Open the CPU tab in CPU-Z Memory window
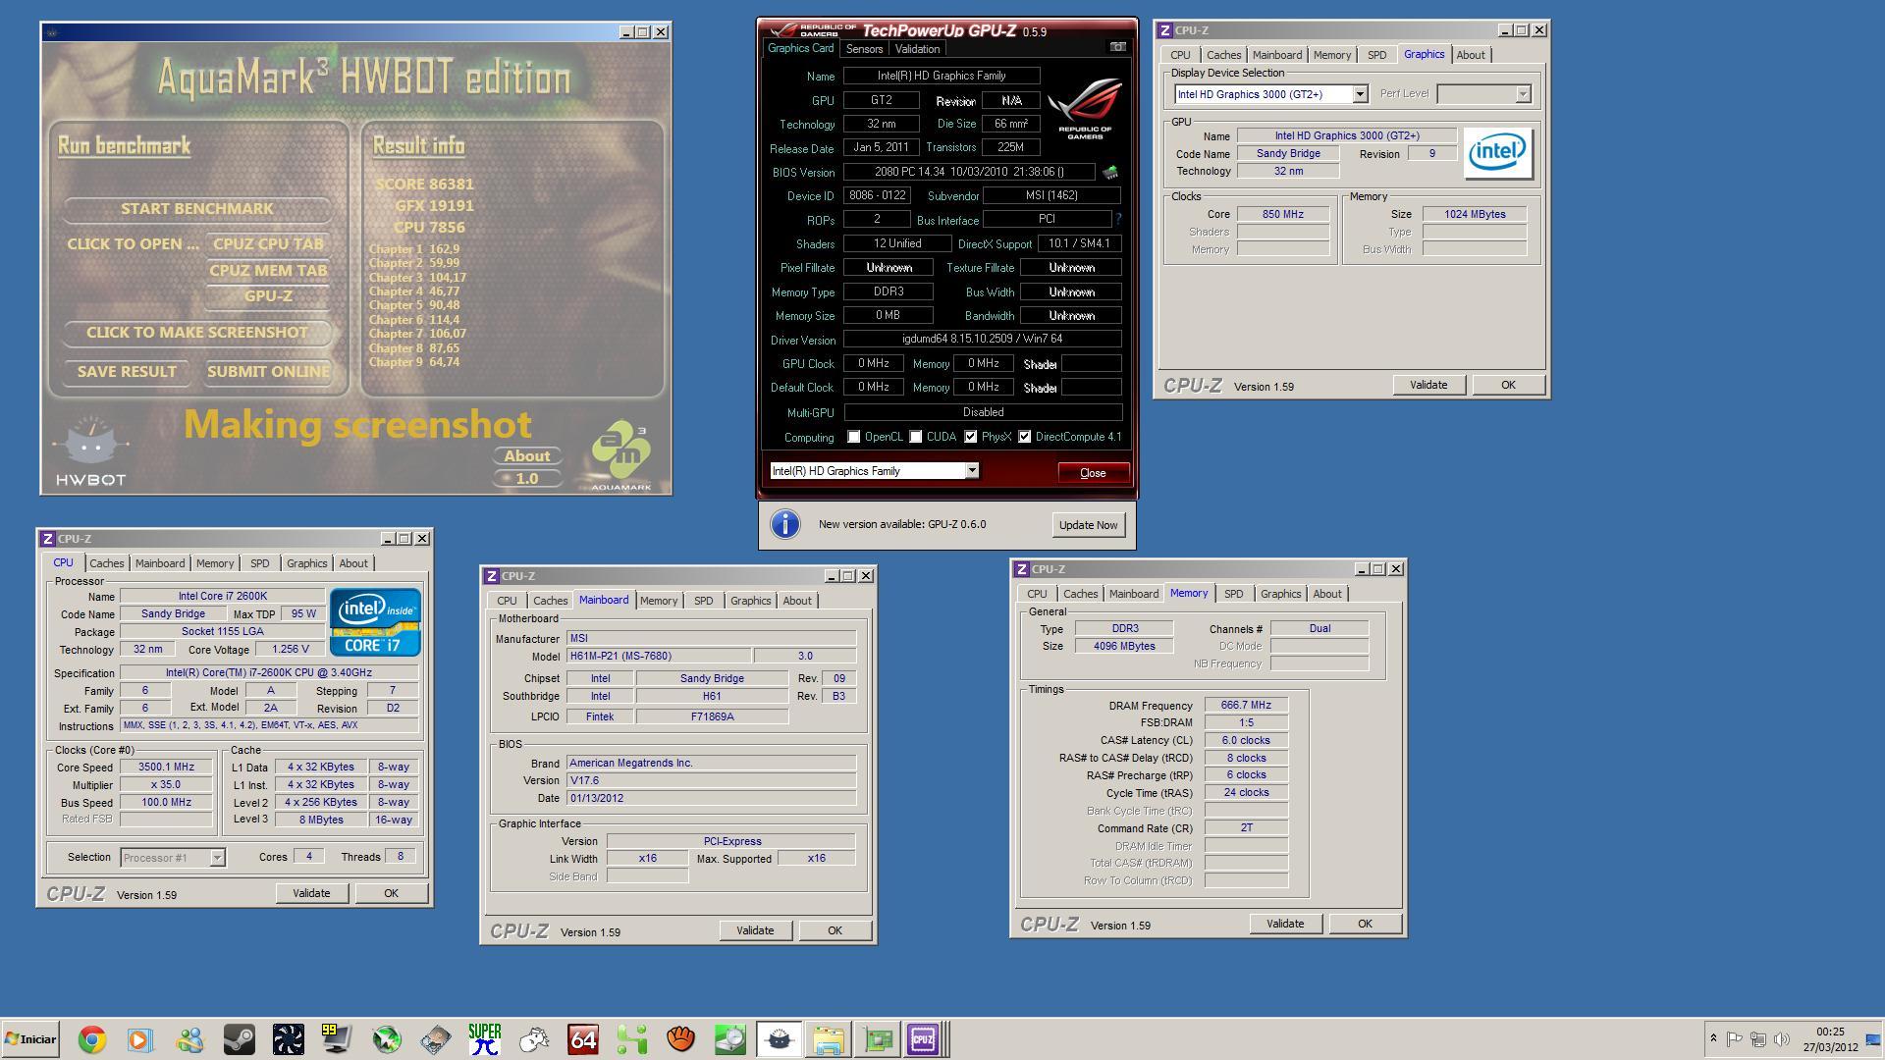1885x1060 pixels. point(1037,594)
